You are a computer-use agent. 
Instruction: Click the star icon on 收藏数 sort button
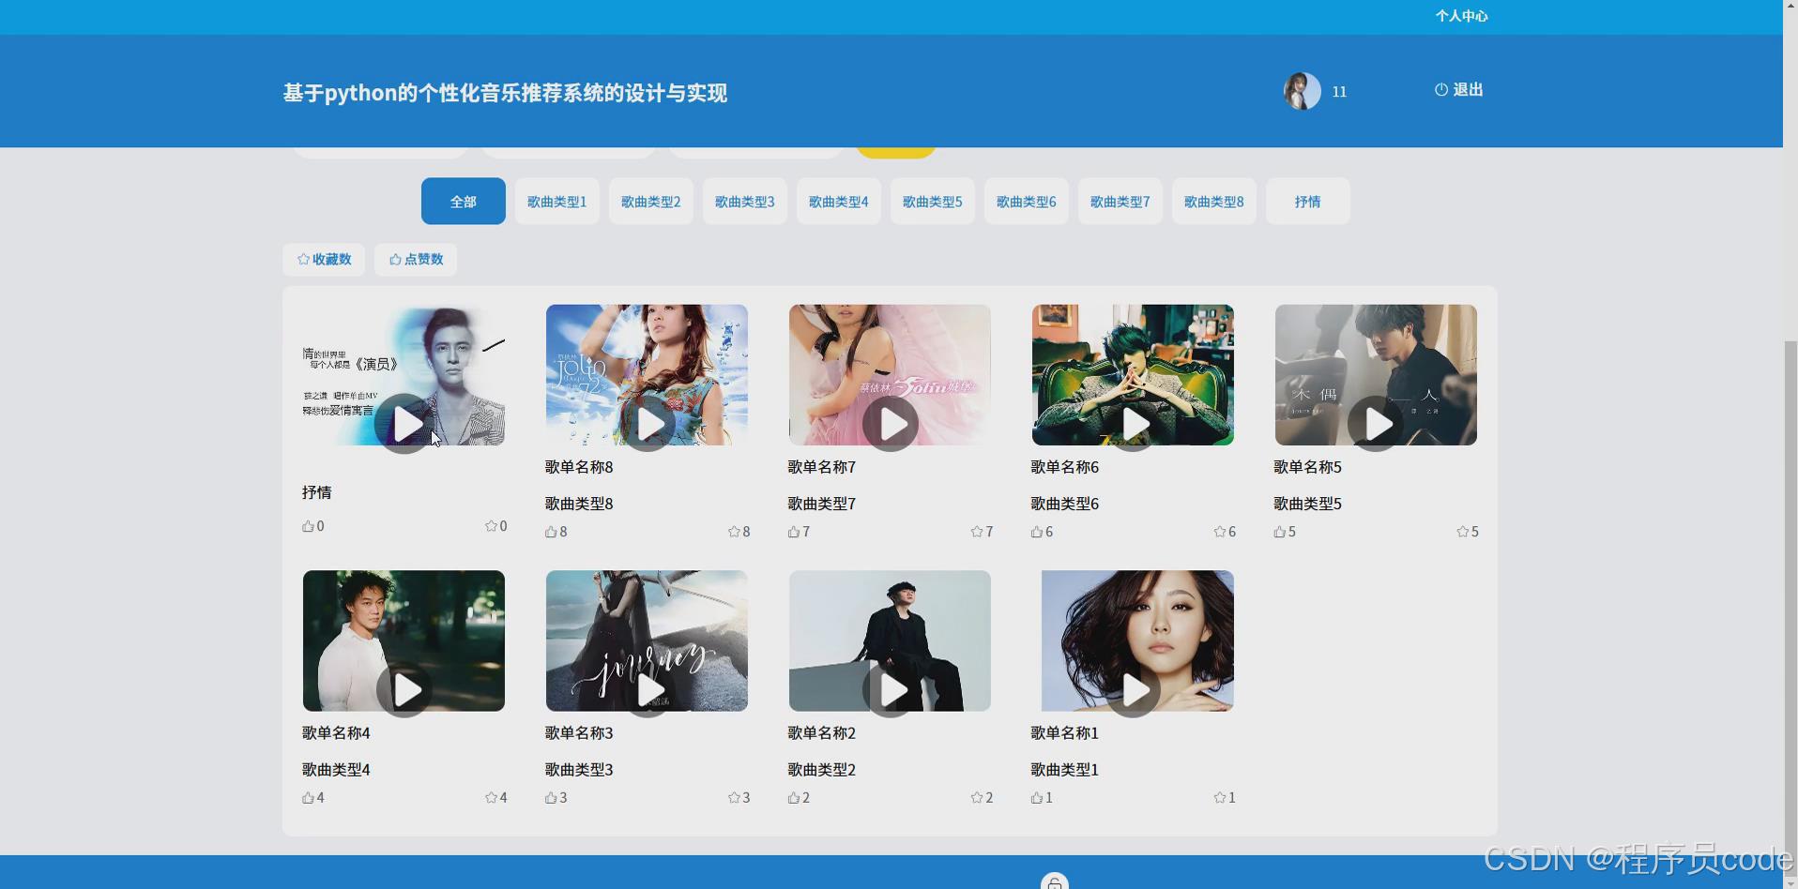pos(302,259)
